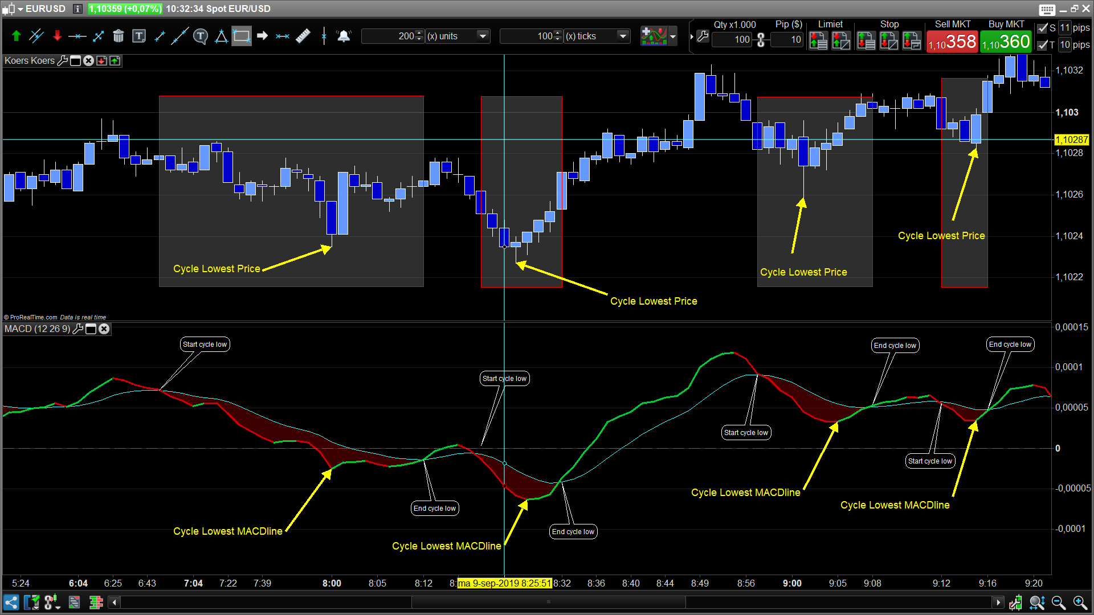The width and height of the screenshot is (1094, 615).
Task: Click the Qty quantity input field
Action: tap(732, 40)
